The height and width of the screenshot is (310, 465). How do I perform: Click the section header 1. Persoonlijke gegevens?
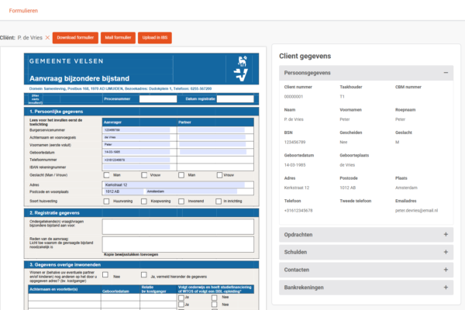pyautogui.click(x=142, y=112)
